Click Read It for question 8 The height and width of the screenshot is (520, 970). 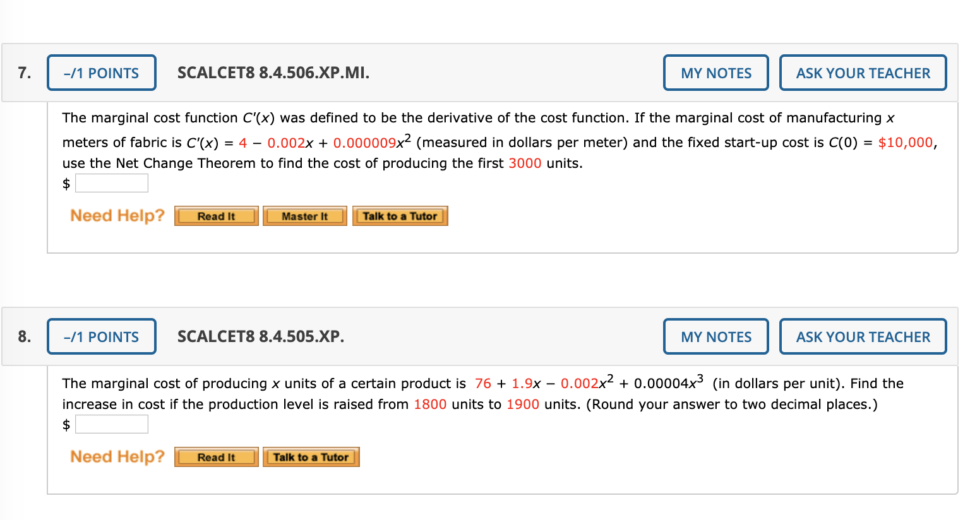216,456
